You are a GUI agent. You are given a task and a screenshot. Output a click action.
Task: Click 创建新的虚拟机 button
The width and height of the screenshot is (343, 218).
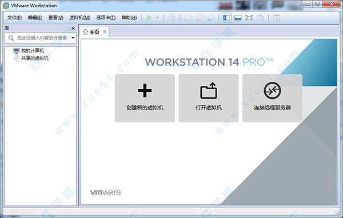[145, 98]
